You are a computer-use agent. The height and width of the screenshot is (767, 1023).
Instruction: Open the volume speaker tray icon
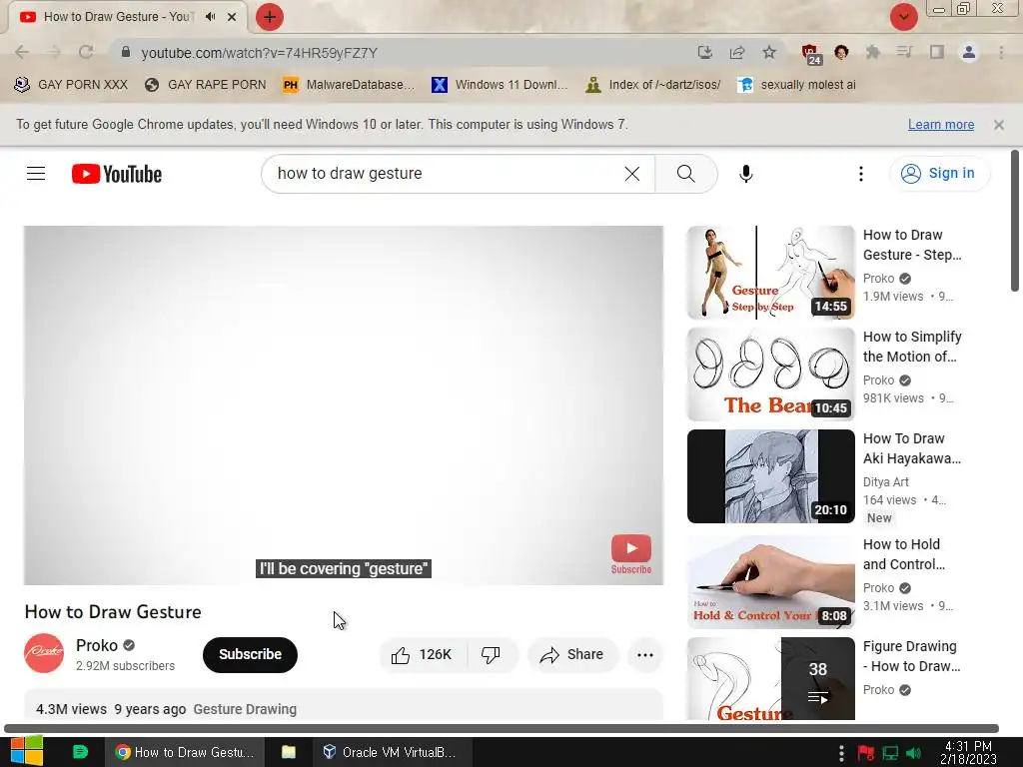click(x=913, y=753)
